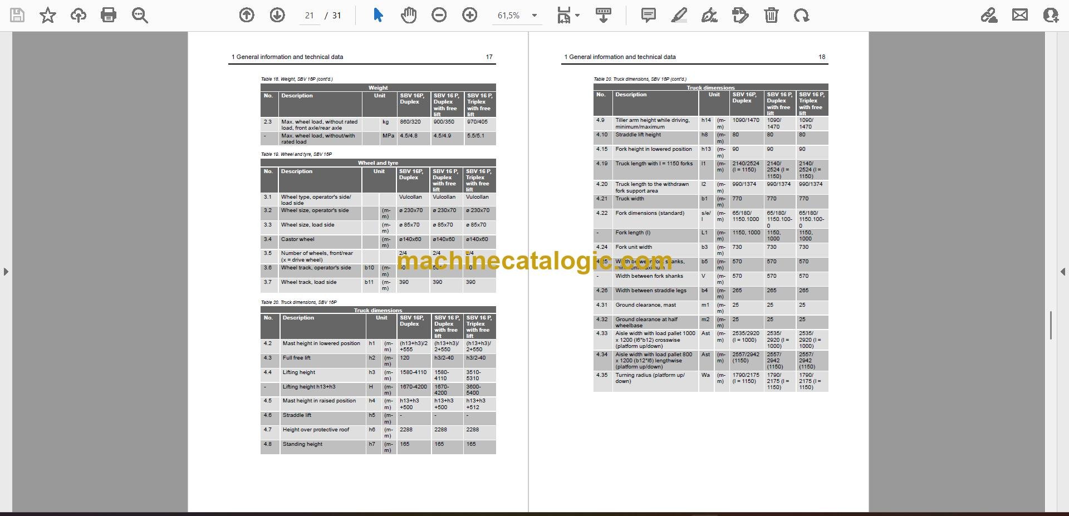Click 'Fork height in lowered position' text

click(x=654, y=149)
